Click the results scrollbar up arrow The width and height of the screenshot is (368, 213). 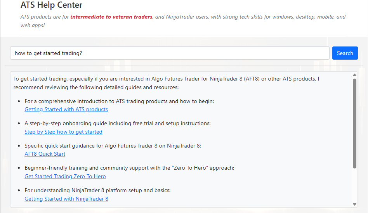tap(354, 75)
